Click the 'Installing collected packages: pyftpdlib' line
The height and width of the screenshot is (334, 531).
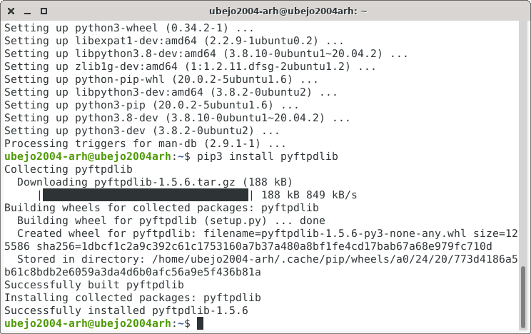click(133, 298)
